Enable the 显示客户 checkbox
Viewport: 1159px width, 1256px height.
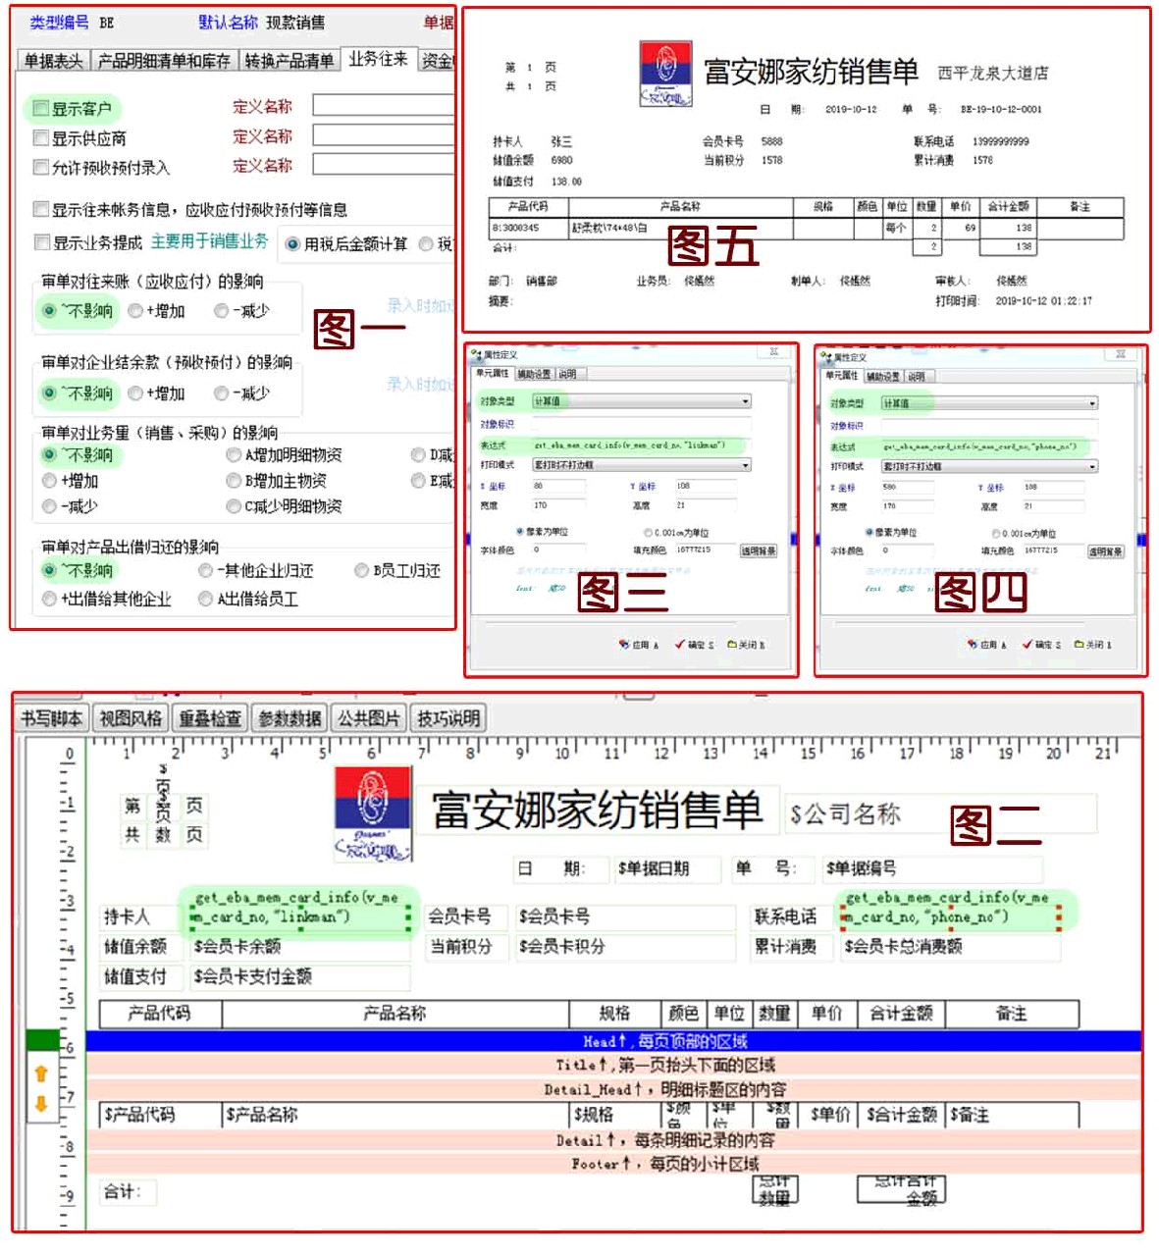pyautogui.click(x=41, y=108)
